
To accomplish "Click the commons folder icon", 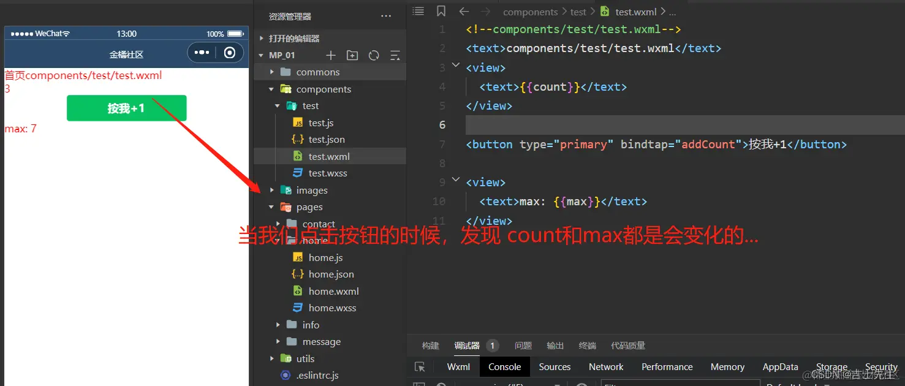I will [x=286, y=72].
